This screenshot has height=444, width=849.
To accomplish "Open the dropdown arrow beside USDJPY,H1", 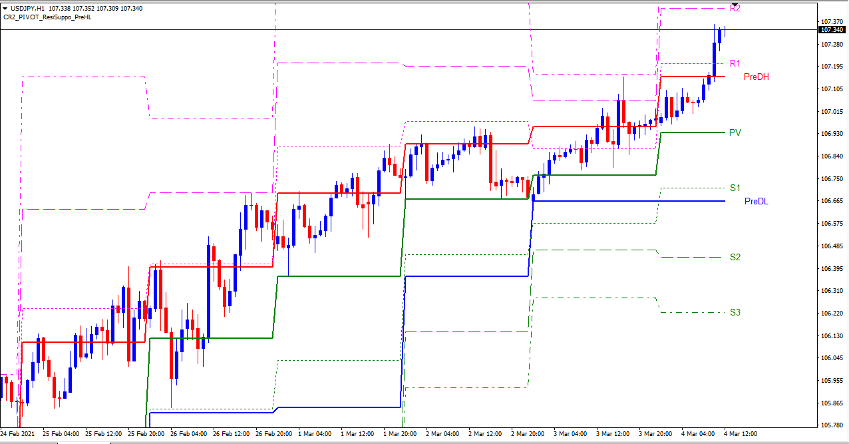I will tap(5, 8).
